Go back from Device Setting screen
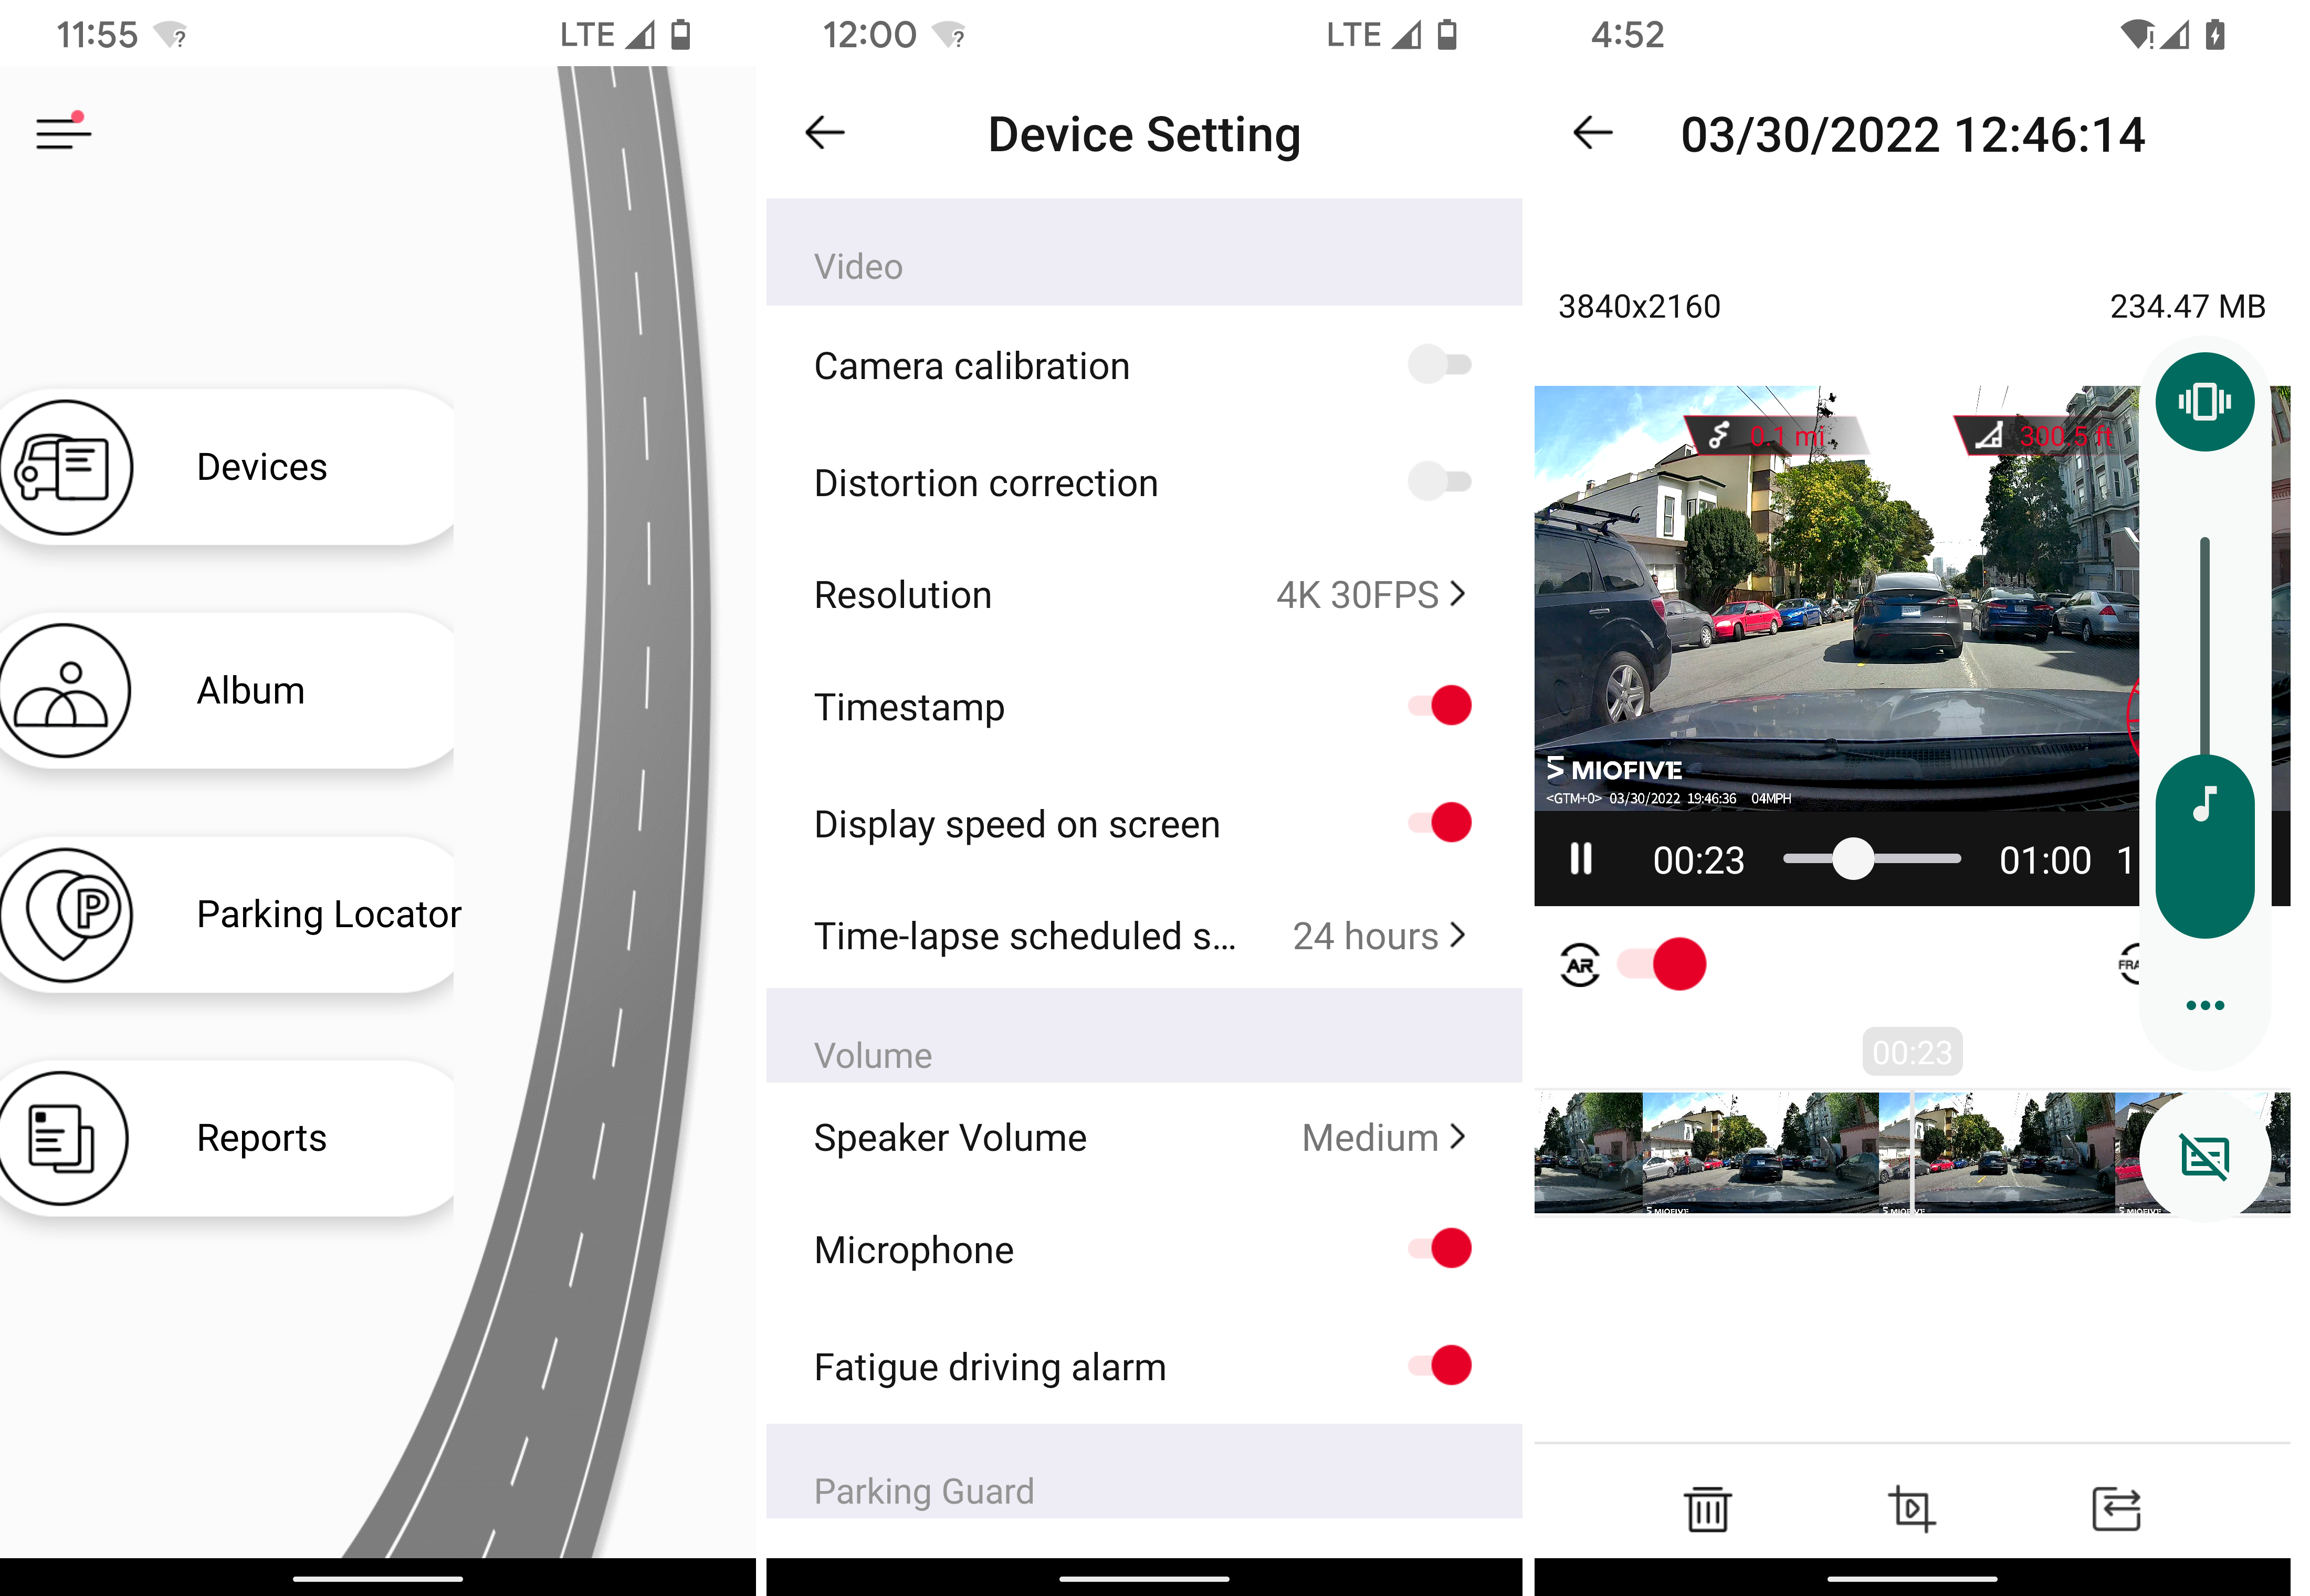 [825, 132]
